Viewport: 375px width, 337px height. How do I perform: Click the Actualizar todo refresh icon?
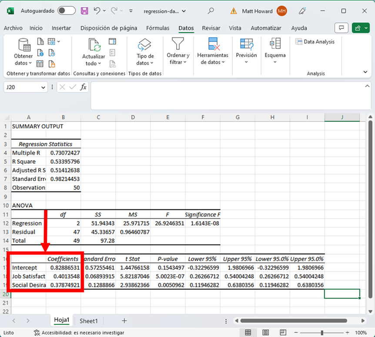(x=94, y=45)
